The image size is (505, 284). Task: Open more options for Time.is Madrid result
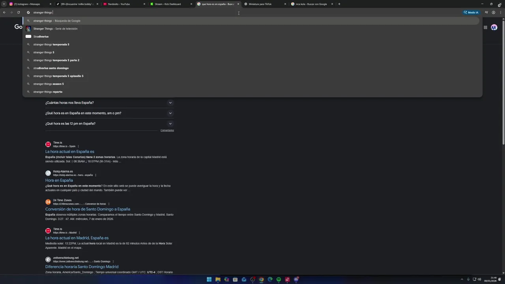[79, 233]
